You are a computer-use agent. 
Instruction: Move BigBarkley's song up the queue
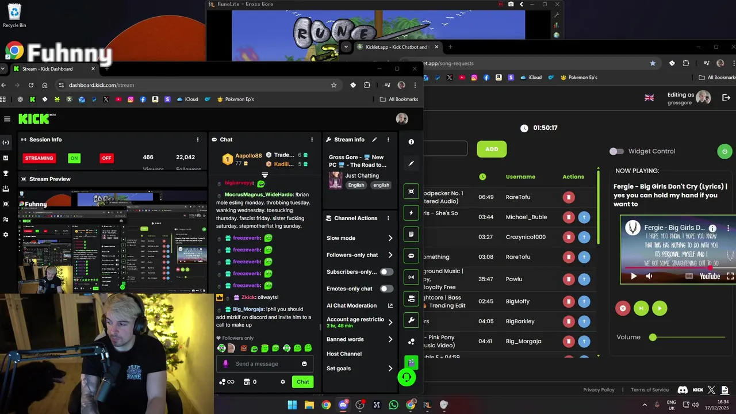click(584, 321)
